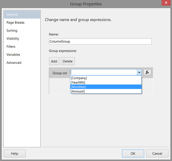Open the Visibility settings page
The height and width of the screenshot is (161, 172).
pos(13,39)
